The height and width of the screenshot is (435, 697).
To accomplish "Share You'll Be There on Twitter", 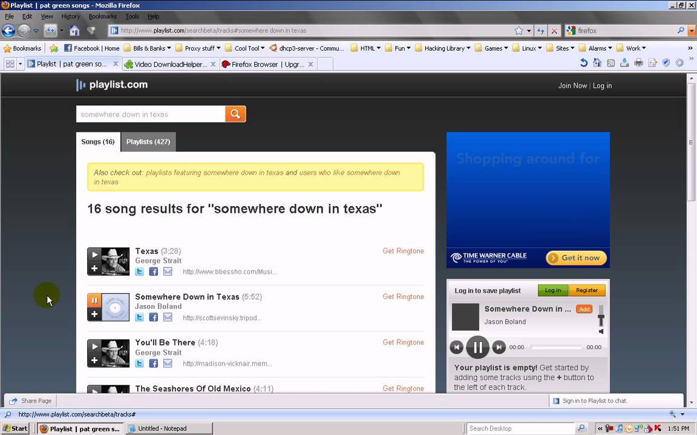I will [x=140, y=364].
